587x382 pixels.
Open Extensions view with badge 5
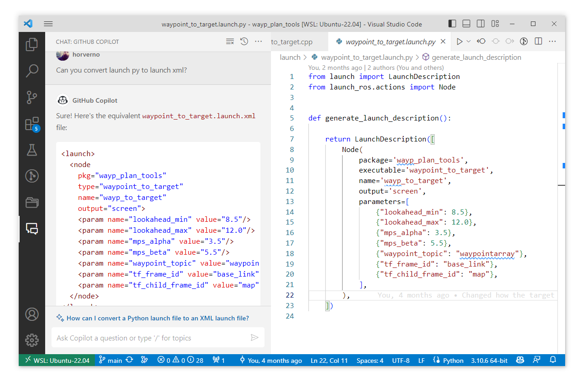click(x=32, y=124)
